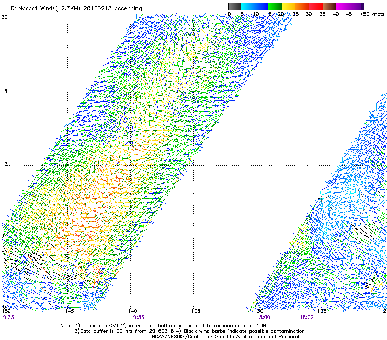387x340 pixels.
Task: Click the longitude label '-150'
Action: [5, 311]
